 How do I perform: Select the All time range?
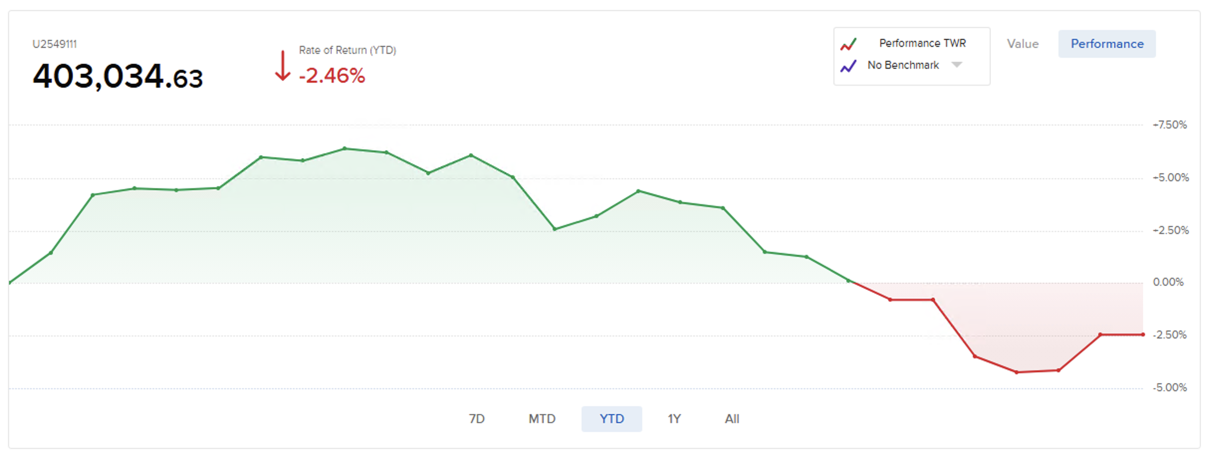732,419
